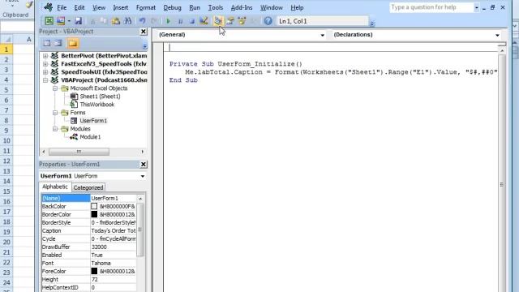The width and height of the screenshot is (519, 292).
Task: Collapse the VBAProject (Podcast1660) node
Action: coord(45,80)
